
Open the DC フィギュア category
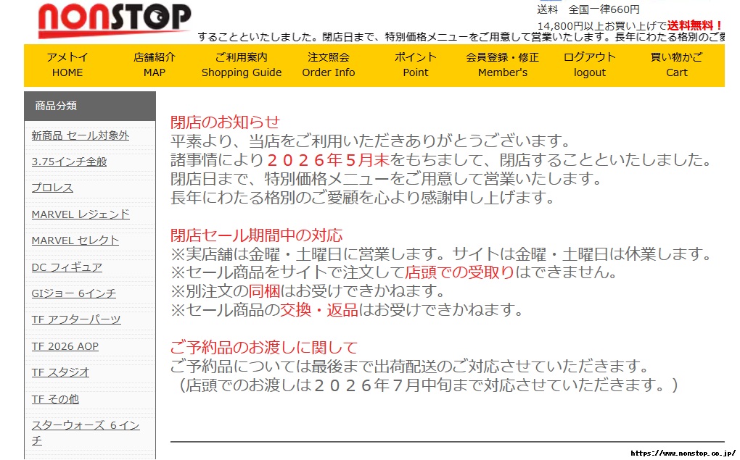click(67, 267)
